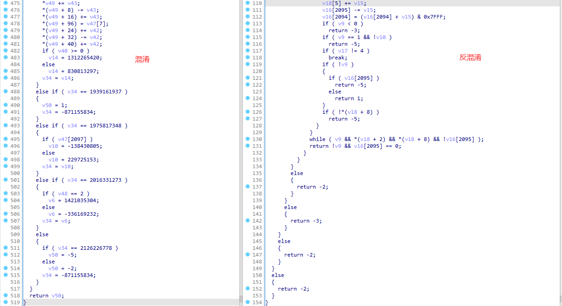Screen dimensions: 562x306
Task: Click the condition 'if ( v47[2097] )'
Action: point(68,139)
